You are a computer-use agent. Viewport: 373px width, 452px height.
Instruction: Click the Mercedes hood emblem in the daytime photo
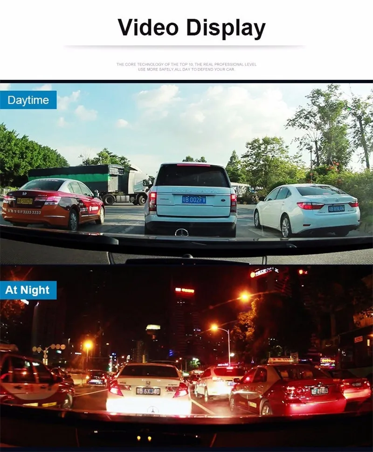coord(181,232)
